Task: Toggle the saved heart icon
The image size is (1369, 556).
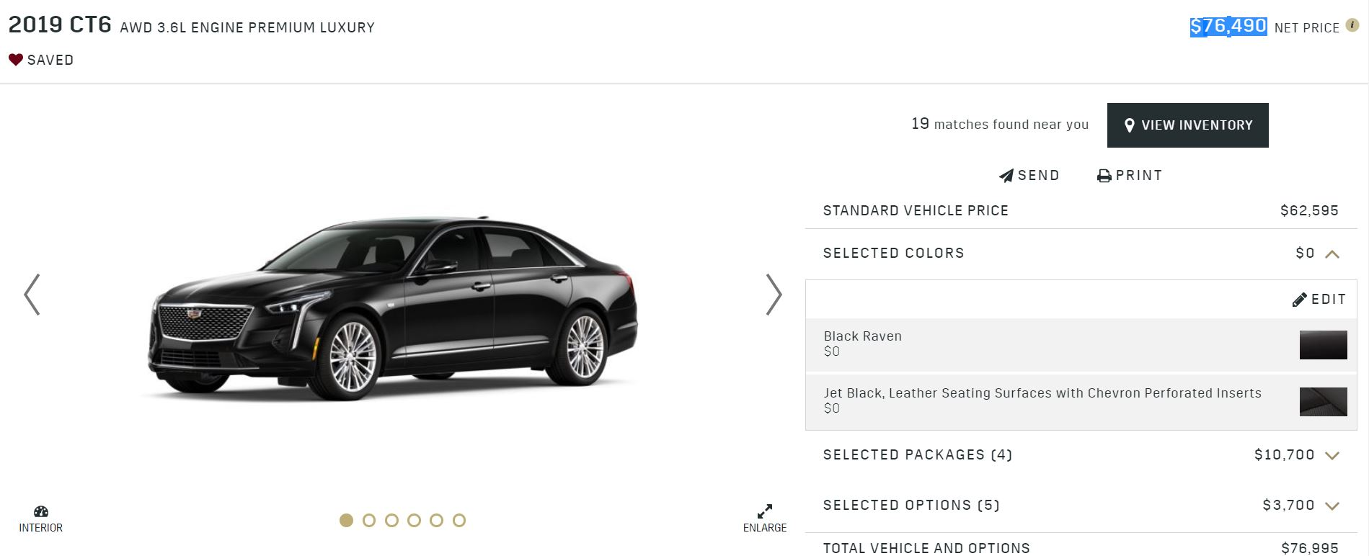Action: tap(16, 60)
